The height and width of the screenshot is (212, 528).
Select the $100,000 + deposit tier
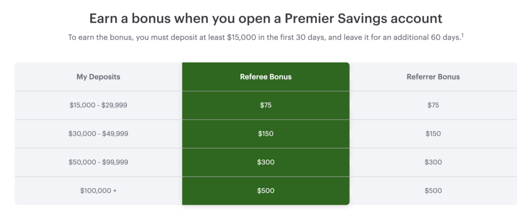pos(98,191)
